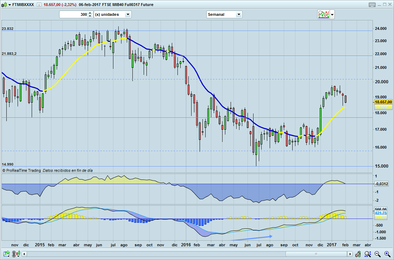Zoom out using the minus magnifier

[377, 254]
